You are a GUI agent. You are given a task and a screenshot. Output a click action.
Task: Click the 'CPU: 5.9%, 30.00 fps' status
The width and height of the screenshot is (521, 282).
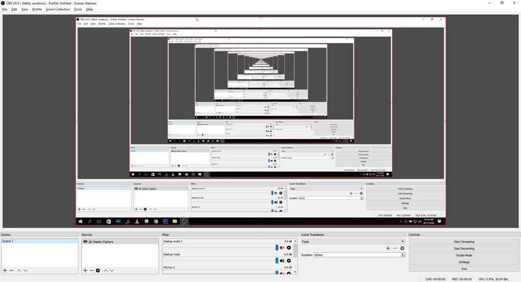493,279
